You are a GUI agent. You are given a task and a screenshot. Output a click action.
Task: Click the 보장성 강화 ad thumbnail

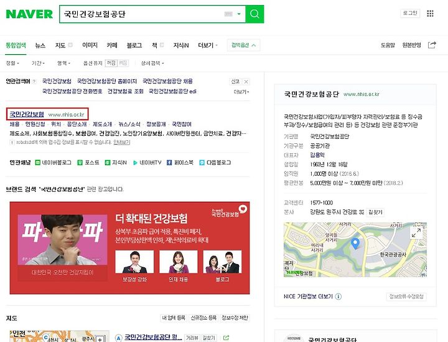click(134, 262)
